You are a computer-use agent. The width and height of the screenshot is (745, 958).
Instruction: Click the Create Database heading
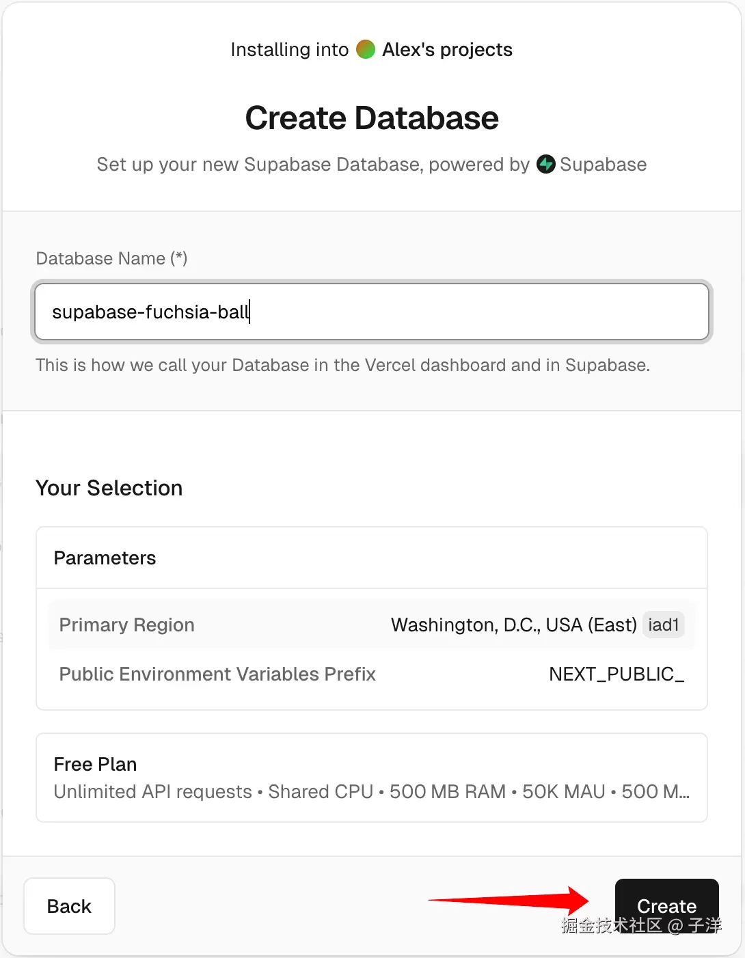click(372, 118)
